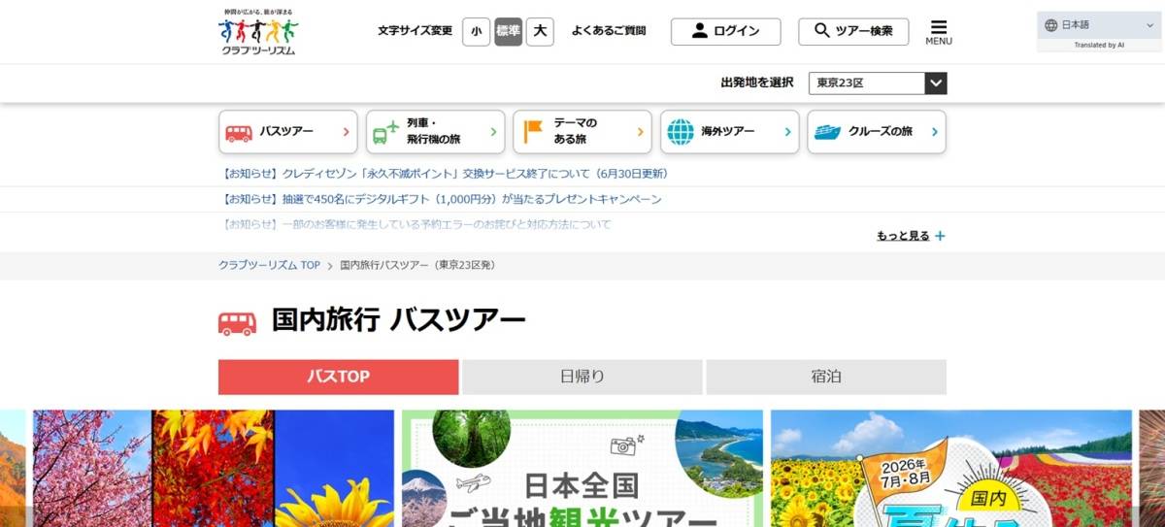The width and height of the screenshot is (1165, 527).
Task: Click the plus icon beside もっと見る
Action: (x=940, y=236)
